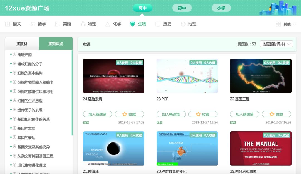Screen dimensions: 301x174
Task: Expand the 组成细胞的分子 tree node
Action: tap(14, 64)
